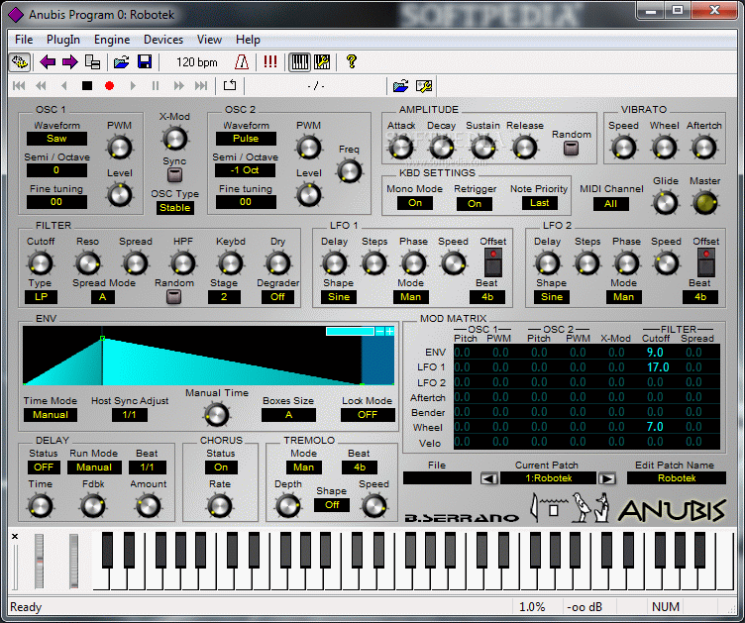This screenshot has width=745, height=623.
Task: Click the open folder icon beside the save icon
Action: [x=122, y=62]
